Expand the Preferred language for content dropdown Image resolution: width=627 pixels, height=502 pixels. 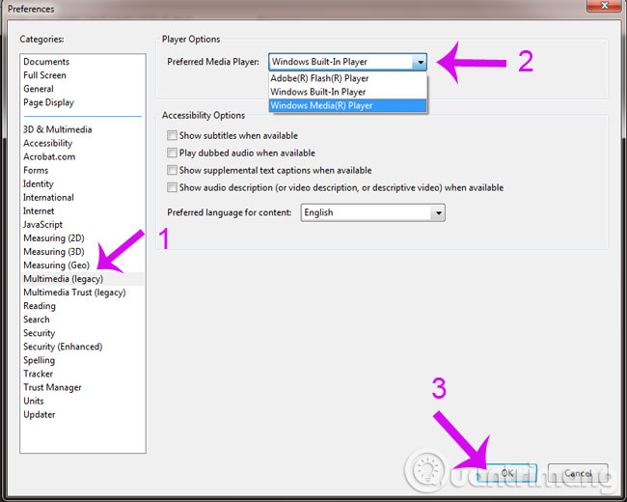tap(438, 212)
